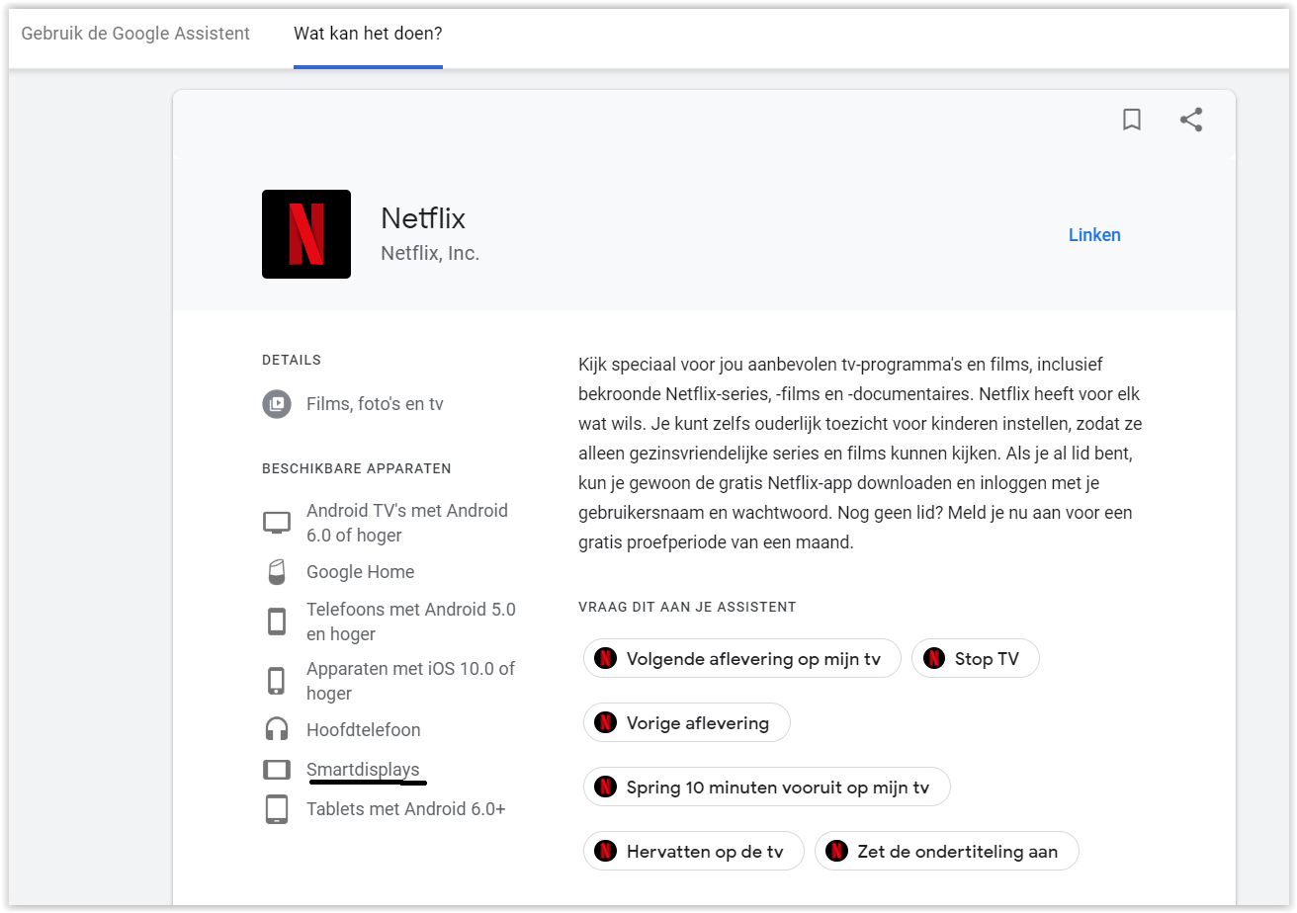Click the Google Home speaker icon
1297x913 pixels.
pyautogui.click(x=277, y=572)
